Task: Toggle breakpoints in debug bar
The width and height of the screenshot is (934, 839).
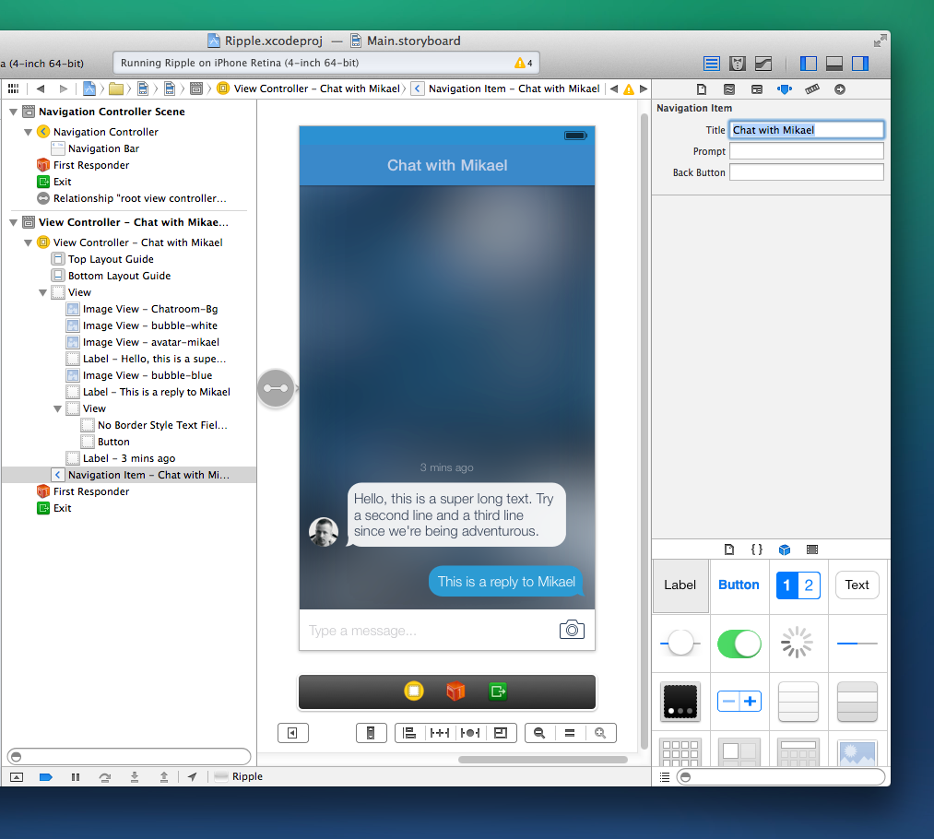Action: click(x=46, y=776)
